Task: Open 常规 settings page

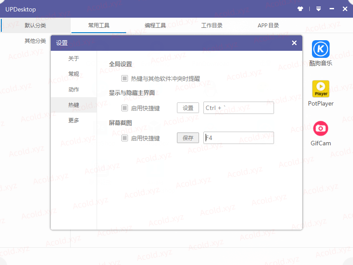Action: click(x=74, y=74)
